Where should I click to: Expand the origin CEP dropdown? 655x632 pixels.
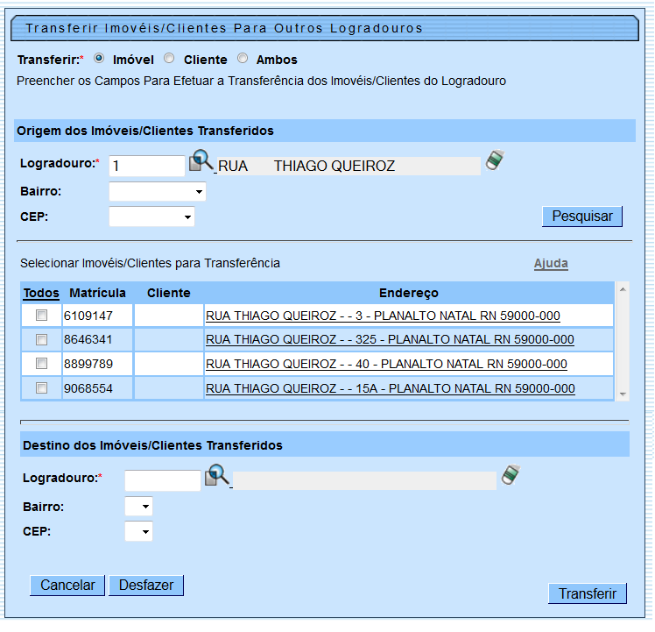(x=151, y=217)
